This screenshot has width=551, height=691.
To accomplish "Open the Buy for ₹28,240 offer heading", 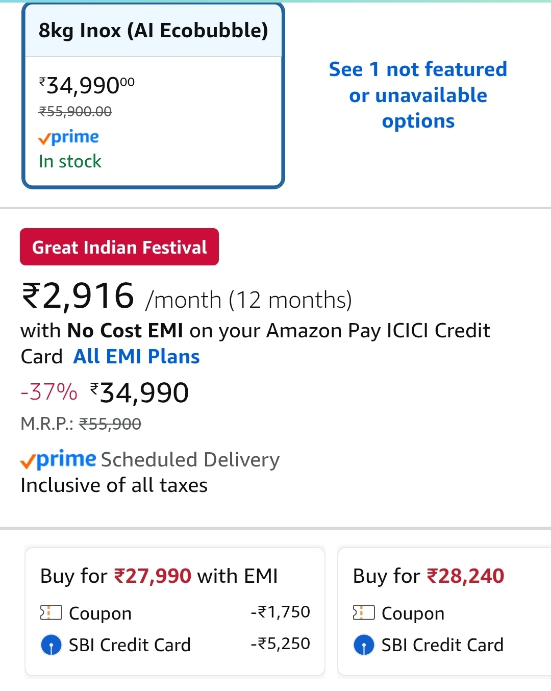I will pos(429,576).
